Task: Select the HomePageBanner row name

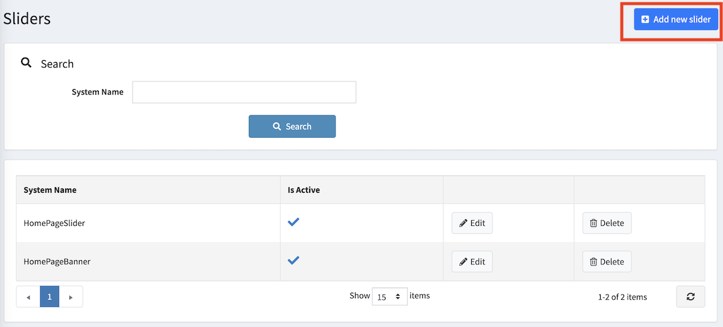Action: [x=57, y=261]
